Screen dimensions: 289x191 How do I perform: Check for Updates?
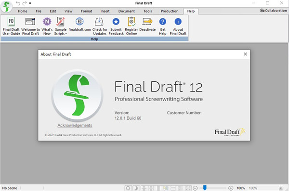(100, 26)
